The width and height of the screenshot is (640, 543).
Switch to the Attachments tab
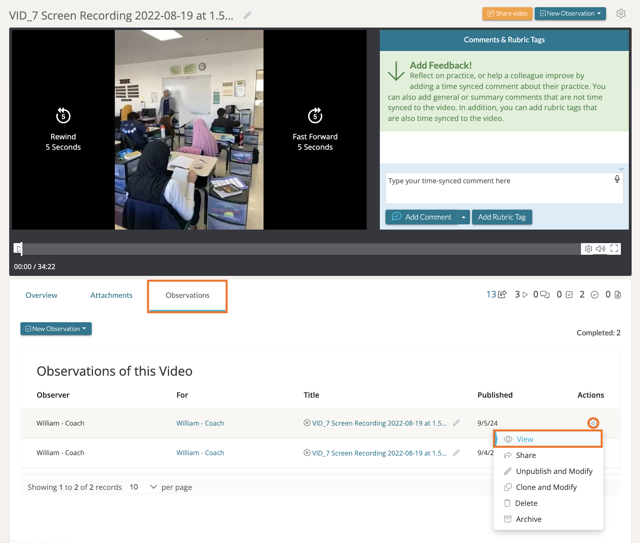pyautogui.click(x=111, y=295)
